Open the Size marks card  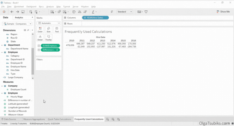48,30
